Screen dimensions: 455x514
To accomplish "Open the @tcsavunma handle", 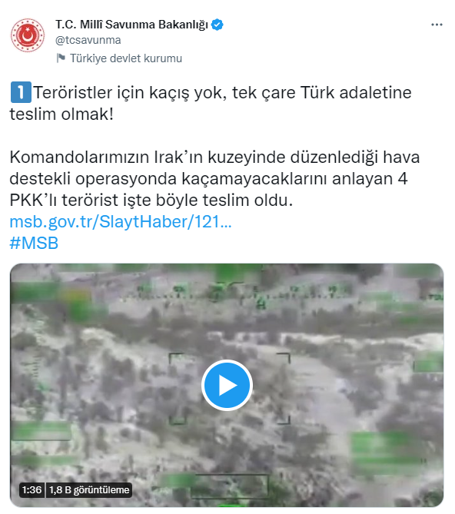I will point(88,40).
